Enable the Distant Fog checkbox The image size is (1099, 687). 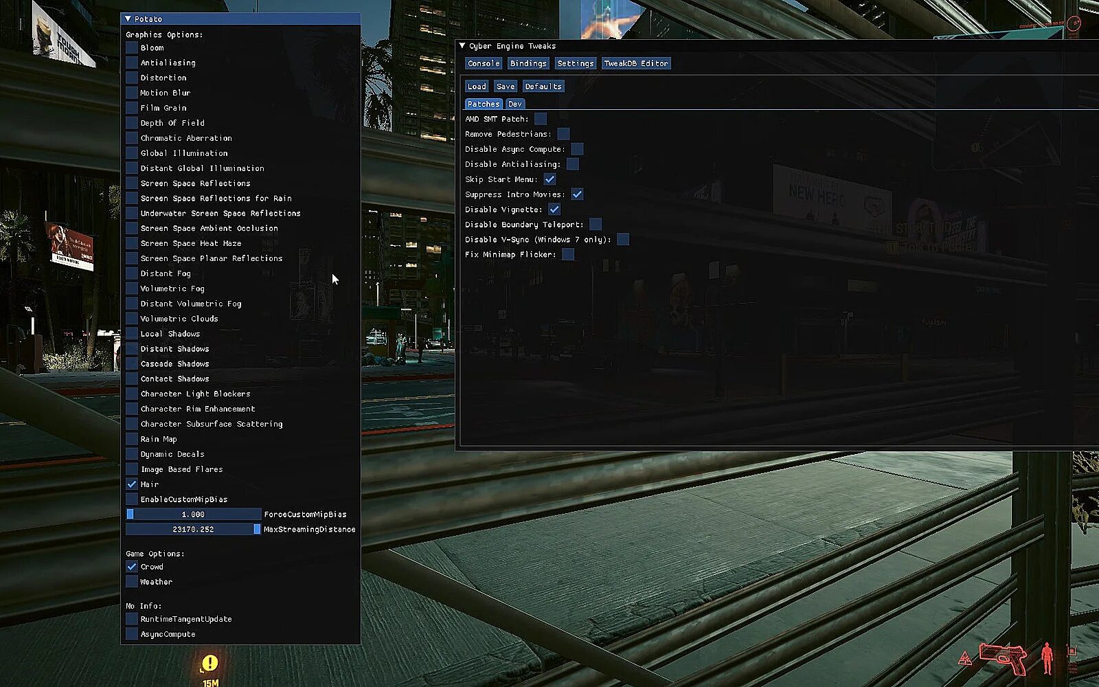[132, 273]
